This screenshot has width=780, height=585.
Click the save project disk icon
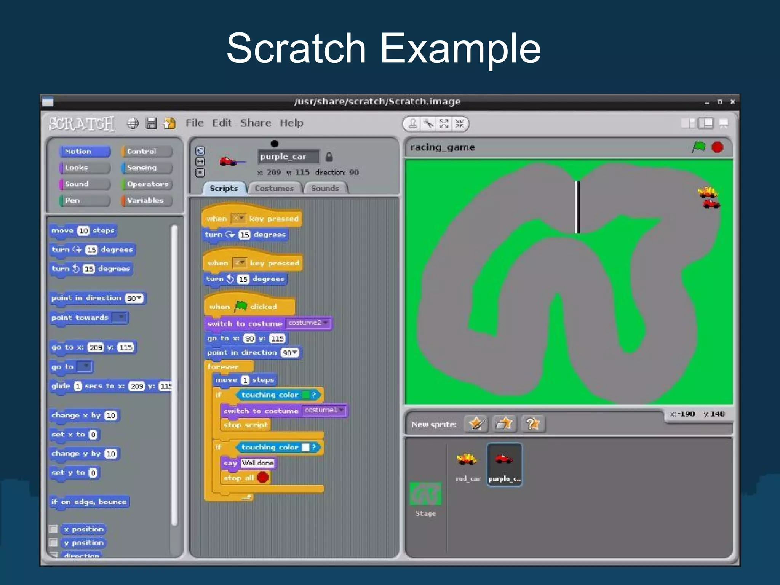151,123
